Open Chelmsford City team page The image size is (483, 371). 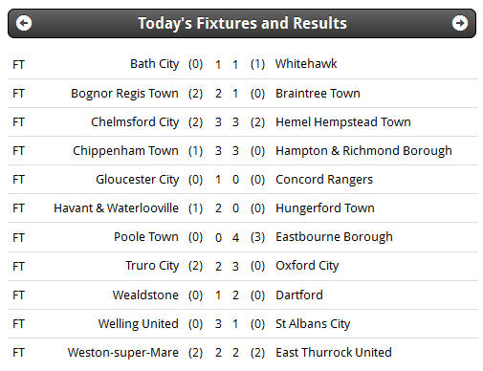click(x=135, y=122)
